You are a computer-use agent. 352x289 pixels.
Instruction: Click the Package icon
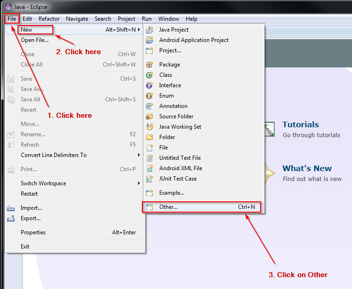click(x=149, y=65)
